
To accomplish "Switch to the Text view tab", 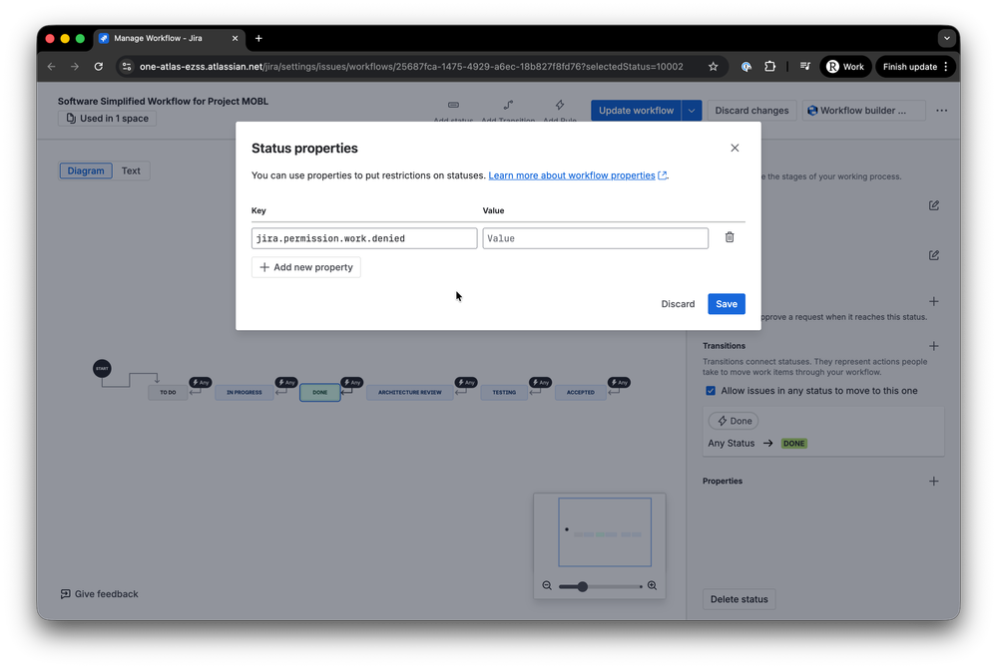I will (x=131, y=170).
